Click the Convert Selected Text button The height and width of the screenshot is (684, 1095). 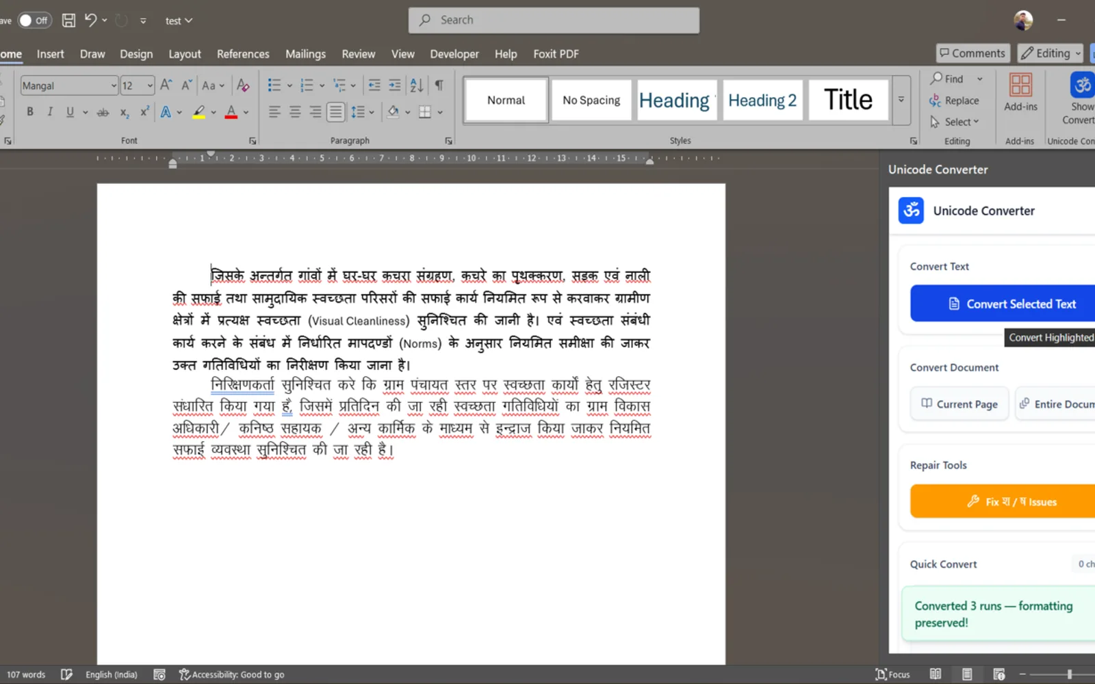point(1003,304)
